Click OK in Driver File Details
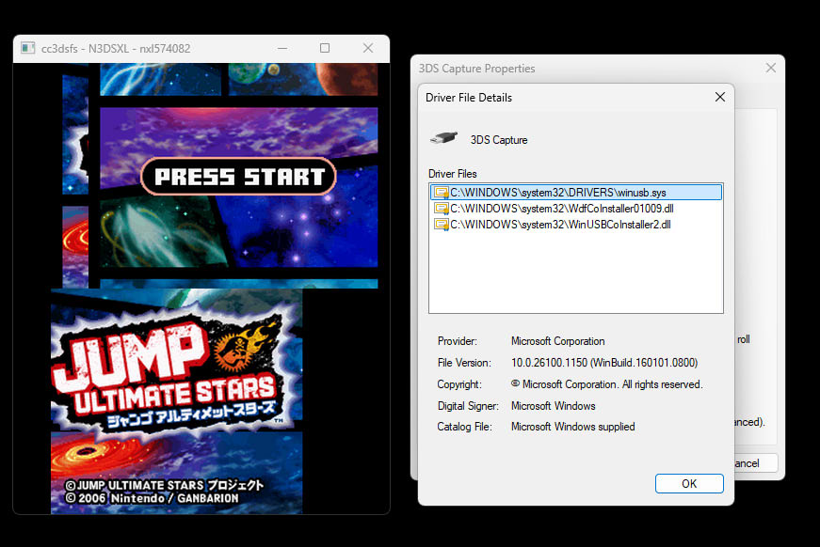This screenshot has height=547, width=820. [x=689, y=483]
